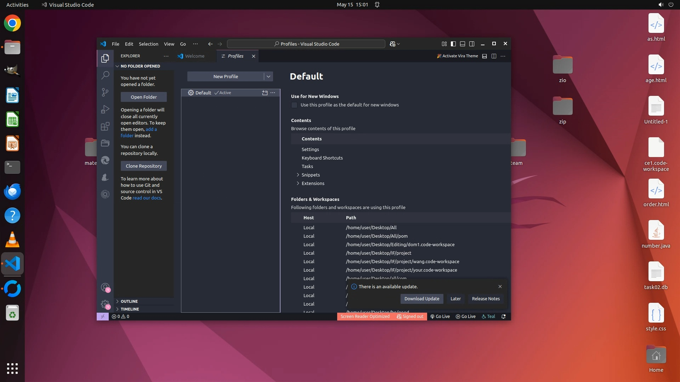This screenshot has height=382, width=680.
Task: Click the notifications bell in status bar
Action: (x=503, y=317)
